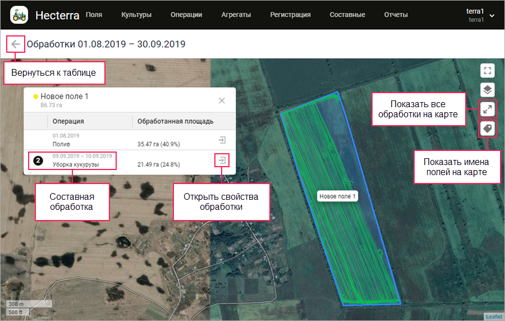
Task: Show all cultivations on map icon
Action: pyautogui.click(x=487, y=109)
